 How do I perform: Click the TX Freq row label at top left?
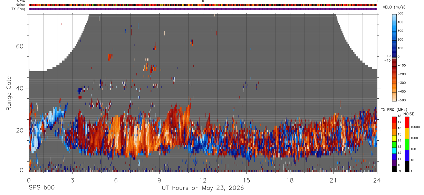(x=19, y=9)
